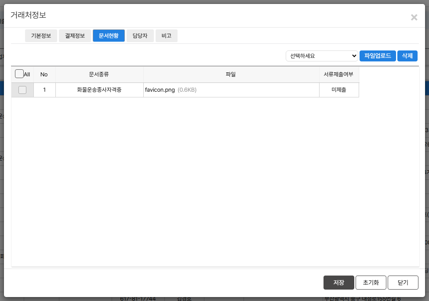Click the 삭제 button
429x301 pixels.
tap(407, 56)
